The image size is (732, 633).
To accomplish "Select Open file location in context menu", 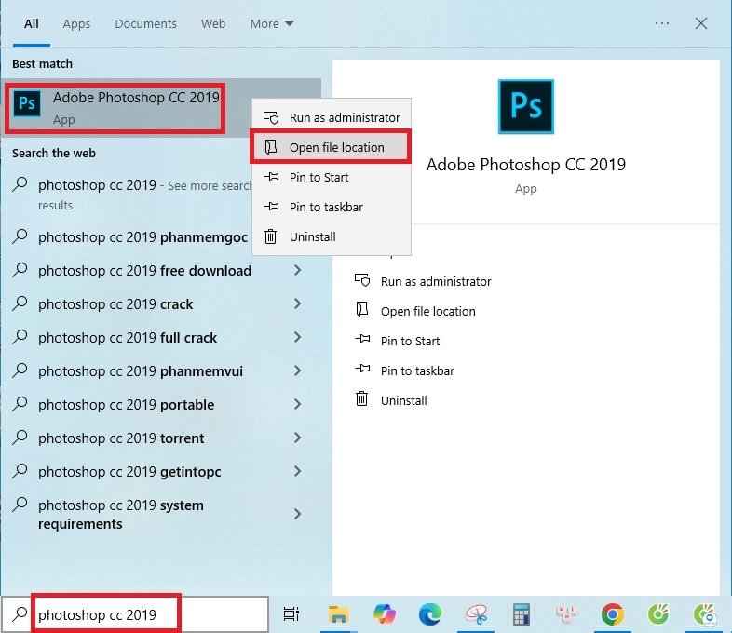I will click(336, 147).
